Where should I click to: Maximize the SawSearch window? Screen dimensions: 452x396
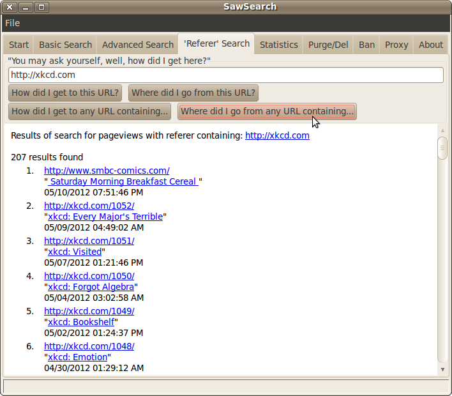(x=41, y=7)
